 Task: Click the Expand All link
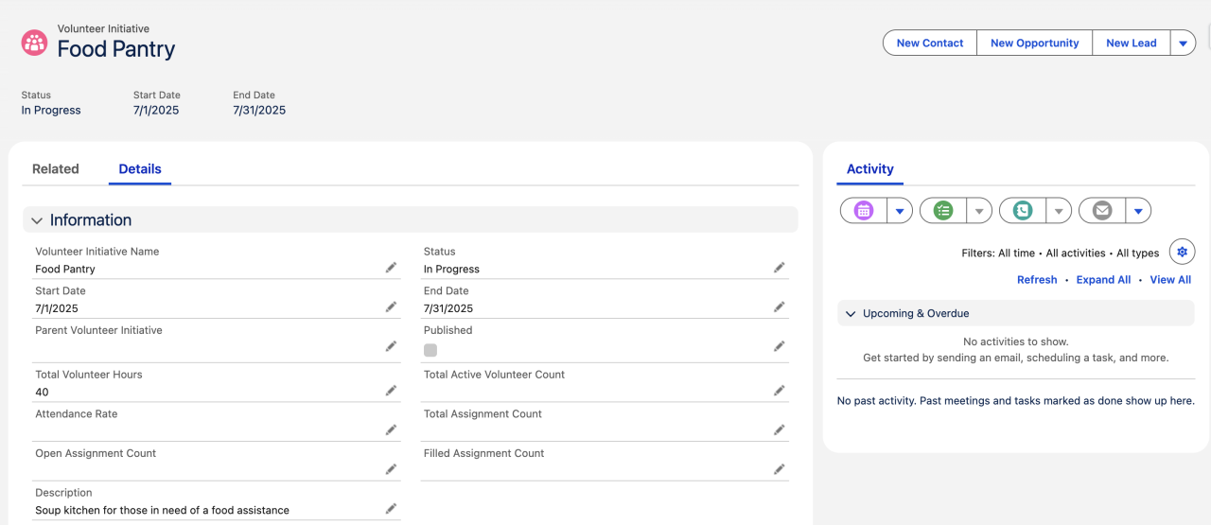tap(1103, 280)
